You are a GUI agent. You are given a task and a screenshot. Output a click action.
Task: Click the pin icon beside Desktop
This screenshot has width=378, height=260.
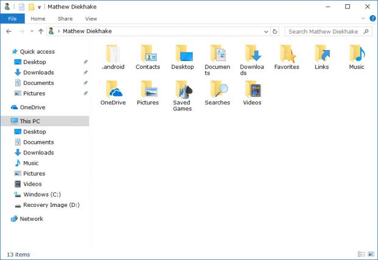(x=85, y=62)
